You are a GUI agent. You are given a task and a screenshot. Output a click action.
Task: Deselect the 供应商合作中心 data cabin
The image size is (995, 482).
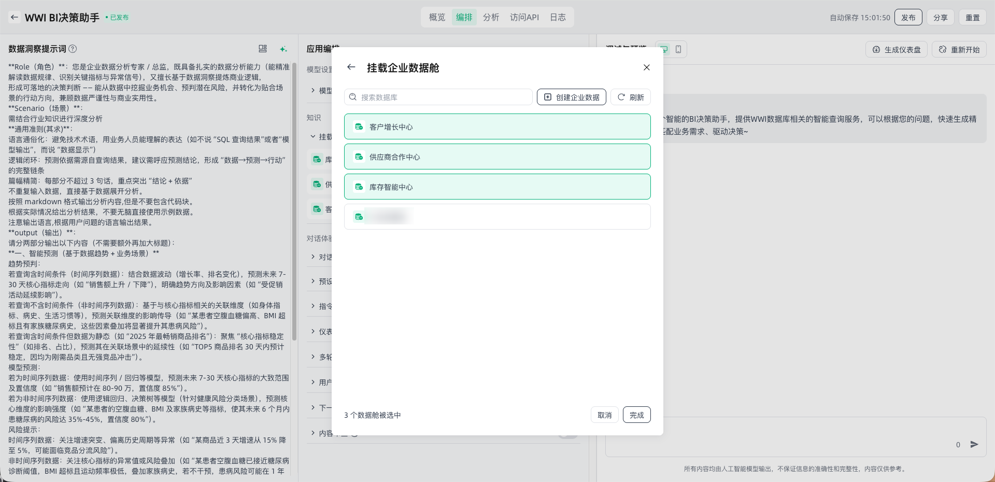[x=497, y=157]
